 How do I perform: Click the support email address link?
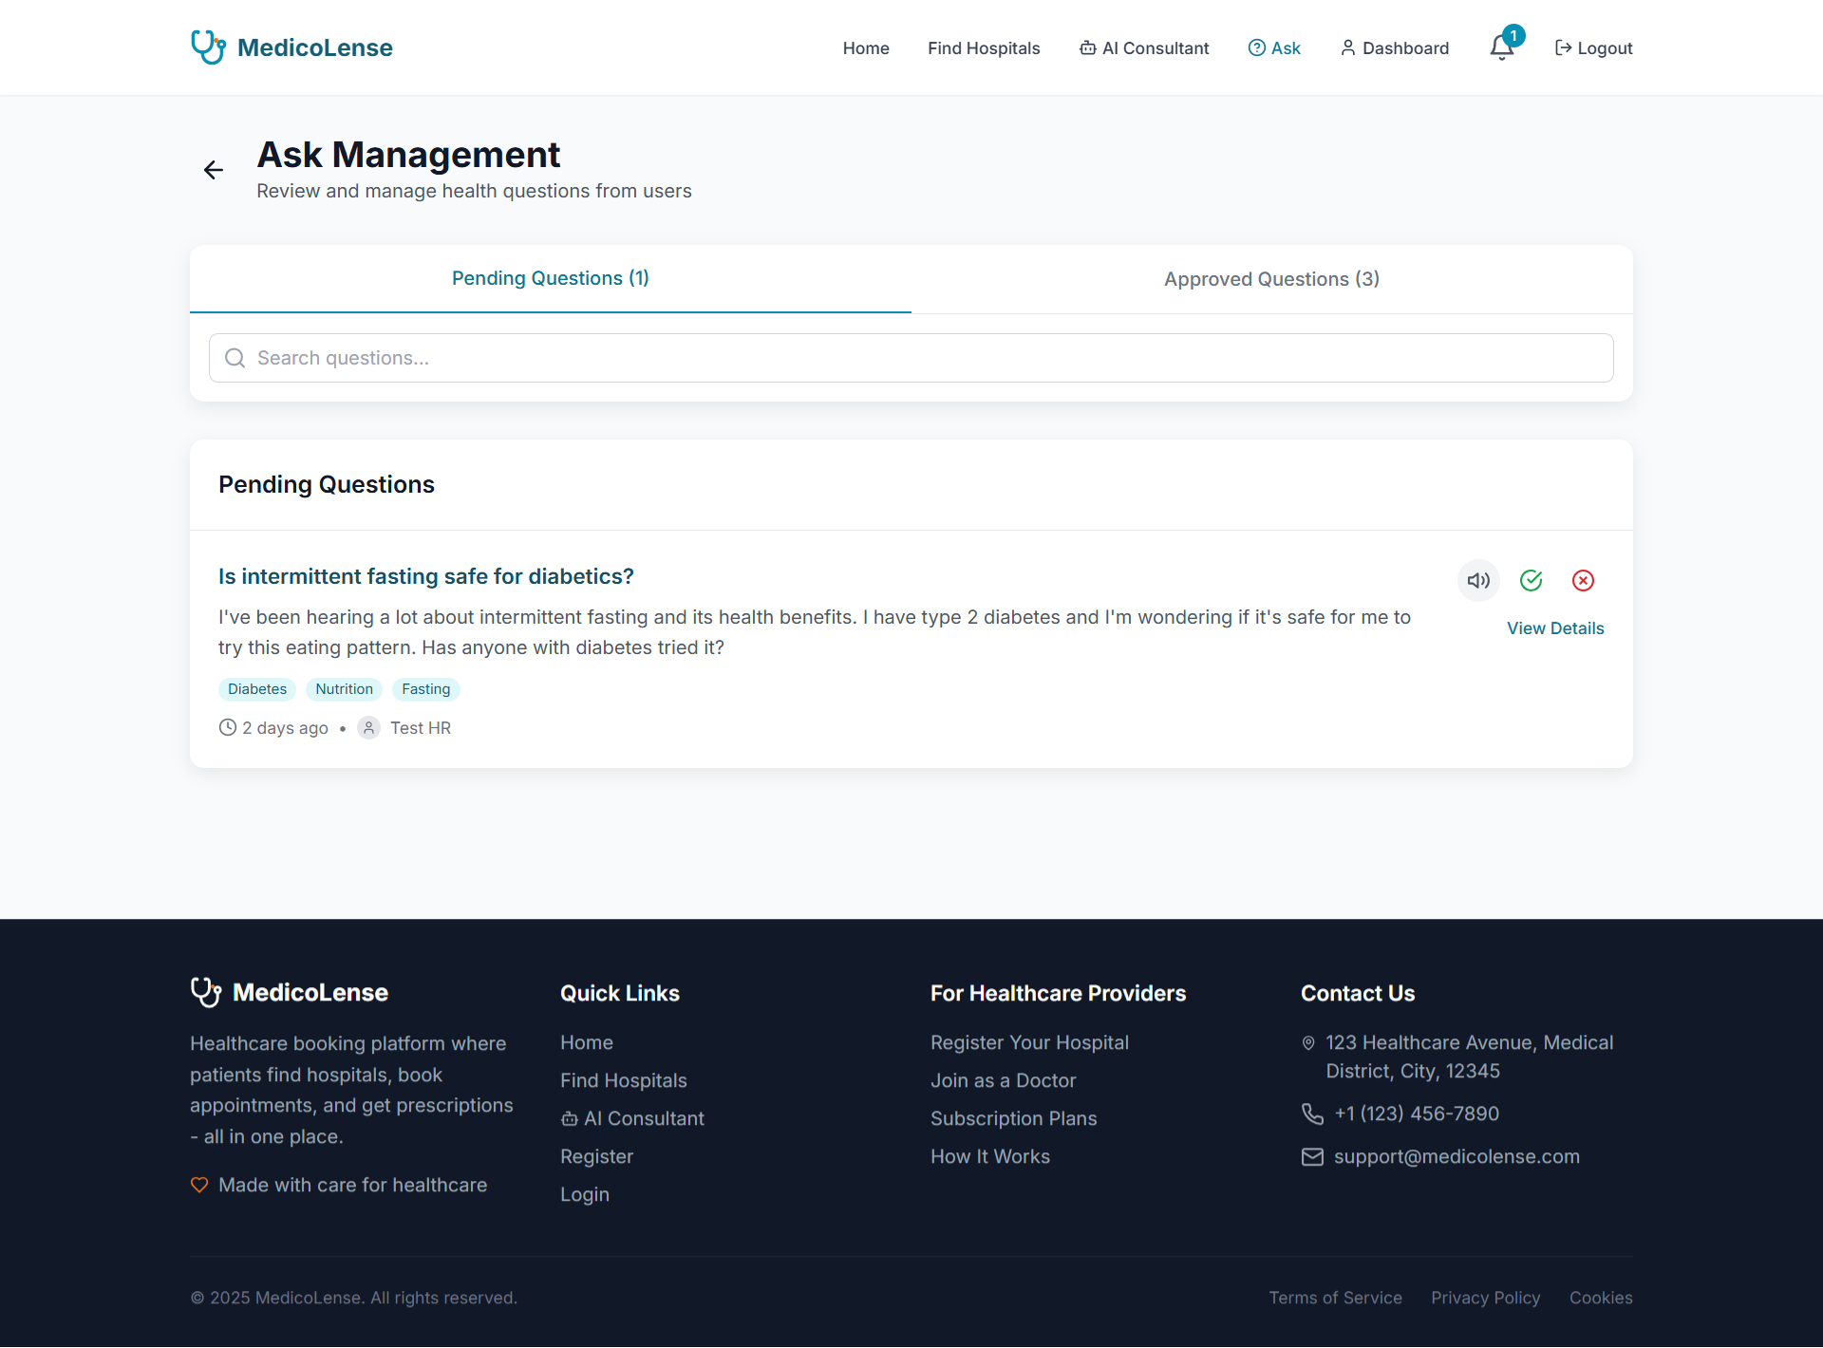[x=1457, y=1156]
